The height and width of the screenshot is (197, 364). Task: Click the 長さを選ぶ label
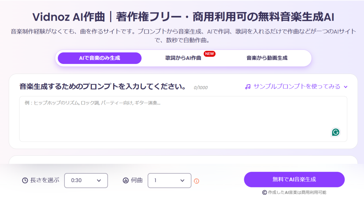pyautogui.click(x=44, y=180)
